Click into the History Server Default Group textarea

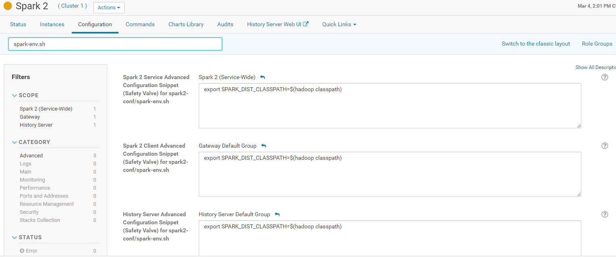pyautogui.click(x=390, y=238)
